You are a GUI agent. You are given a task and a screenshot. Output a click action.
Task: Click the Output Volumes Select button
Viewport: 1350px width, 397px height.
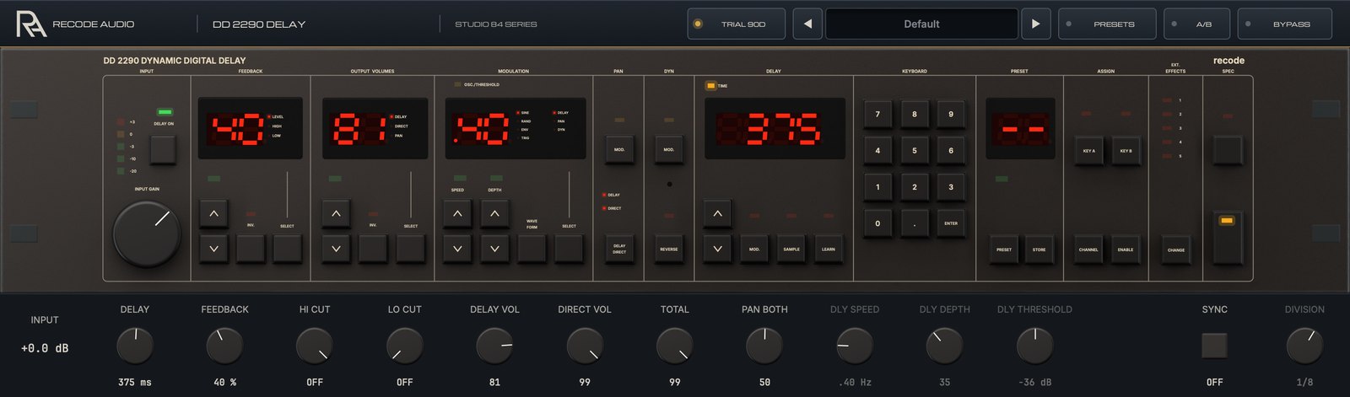pos(411,249)
